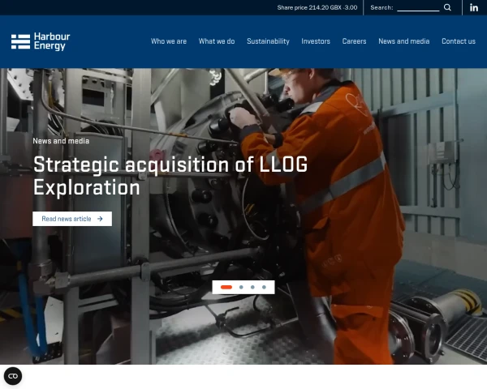The height and width of the screenshot is (389, 487).
Task: Click the Strategic acquisition of LLOG Exploration headline
Action: pos(170,176)
